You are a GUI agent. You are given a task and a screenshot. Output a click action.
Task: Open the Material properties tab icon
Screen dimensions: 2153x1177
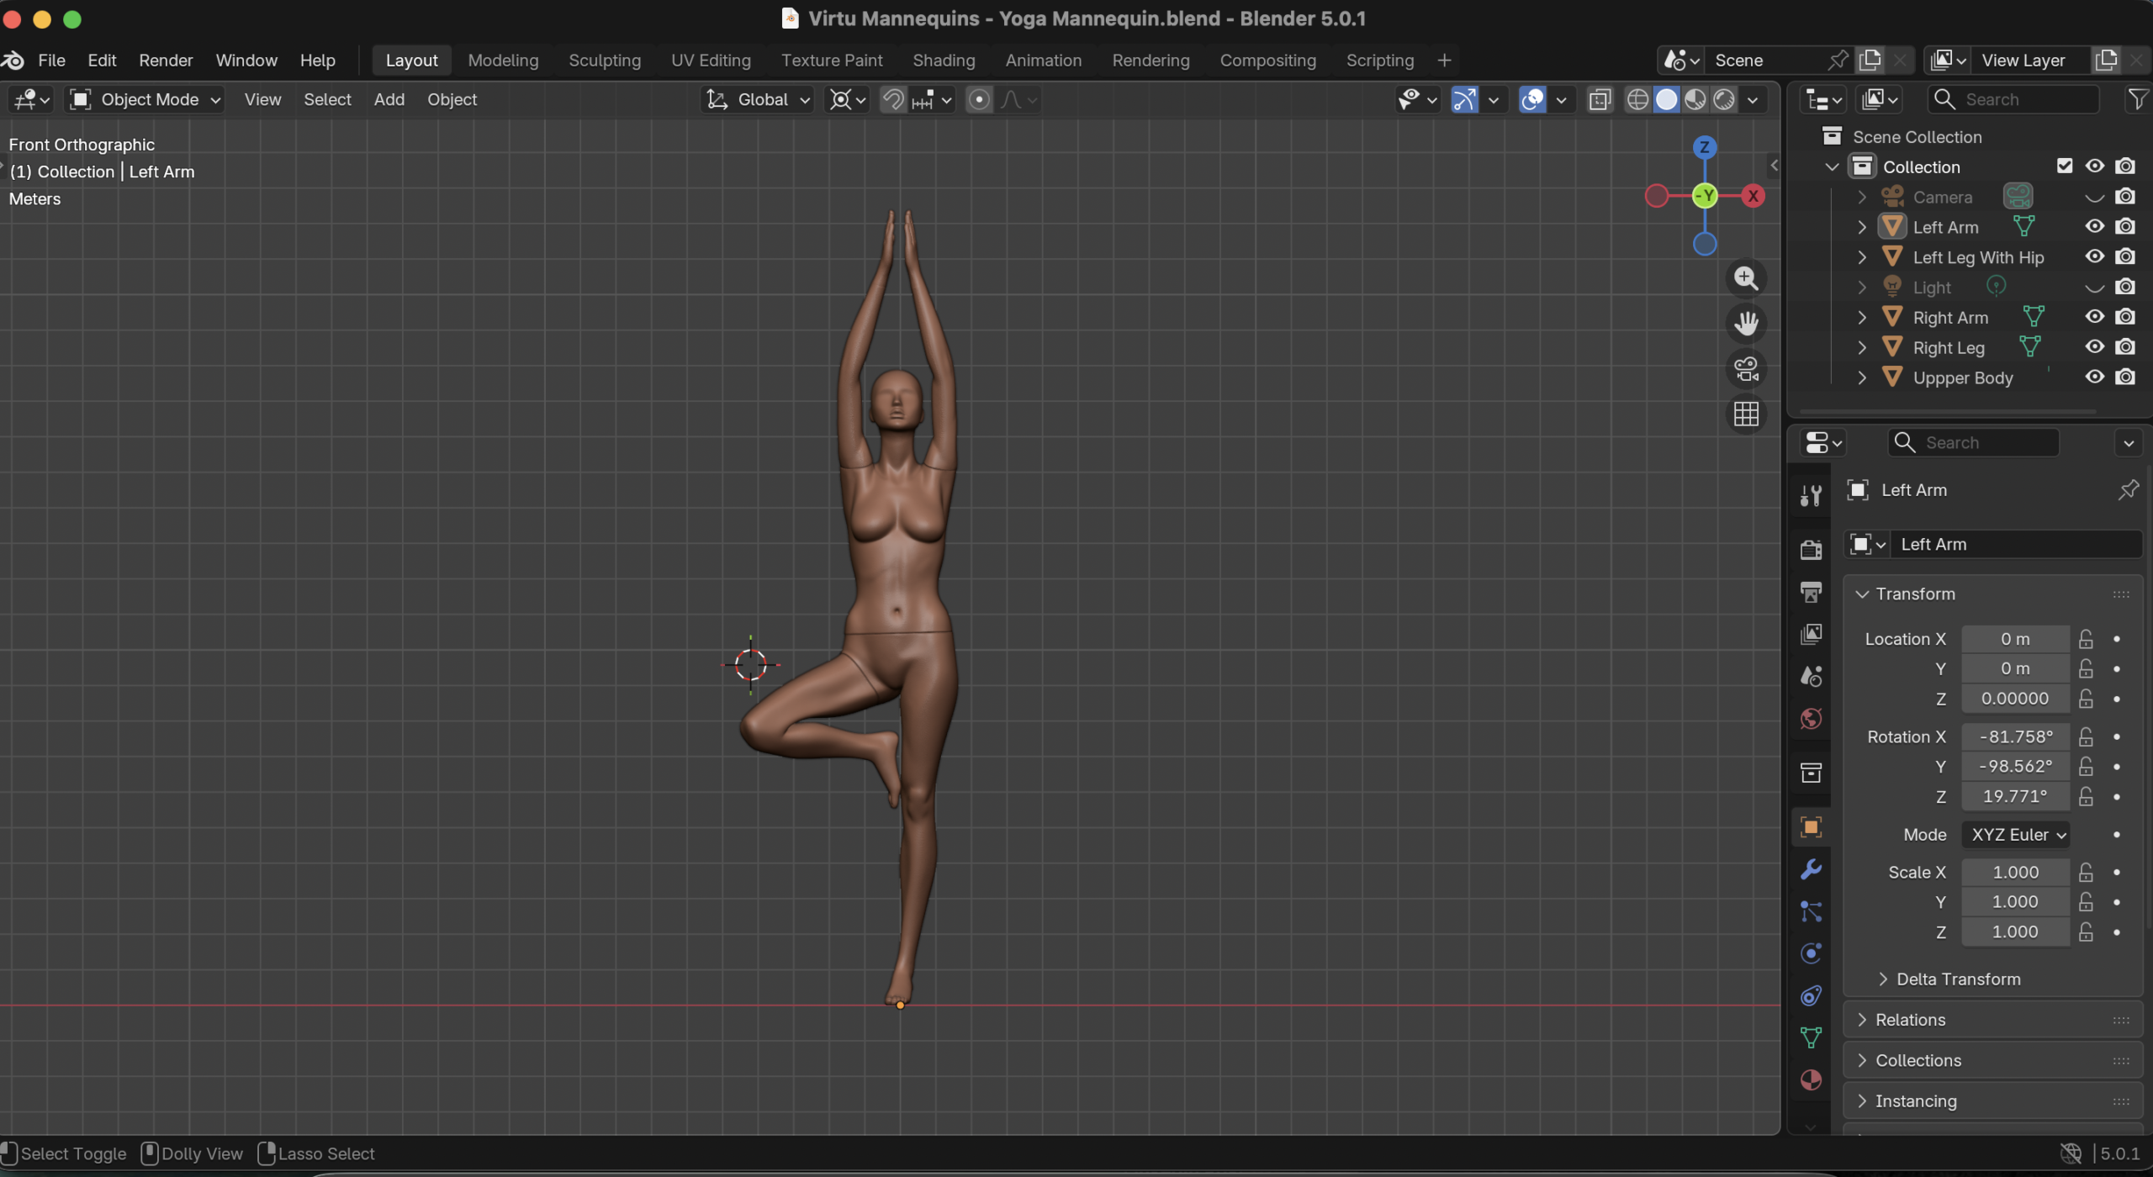[1811, 1080]
